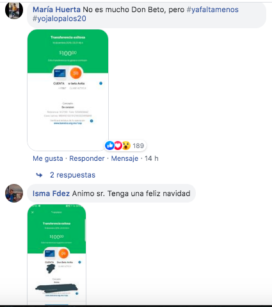Click Me gusta on María's comment

48,158
